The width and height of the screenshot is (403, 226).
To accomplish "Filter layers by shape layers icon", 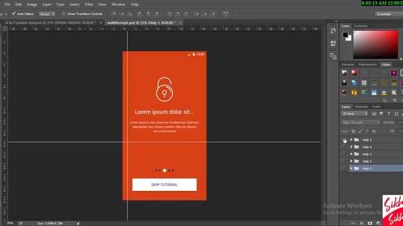I will tap(396, 114).
